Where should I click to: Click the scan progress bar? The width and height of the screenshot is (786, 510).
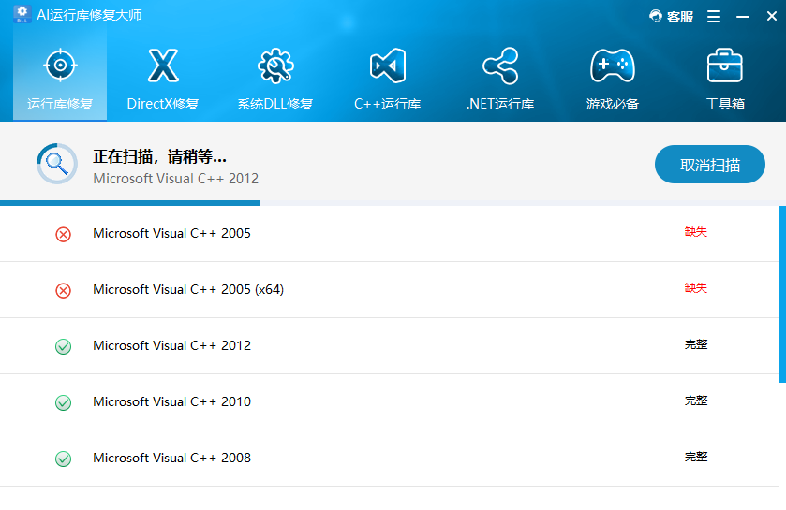point(393,203)
